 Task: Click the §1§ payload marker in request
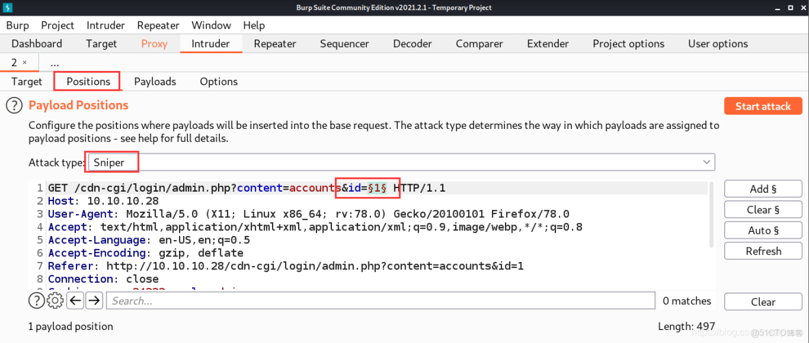tap(377, 188)
